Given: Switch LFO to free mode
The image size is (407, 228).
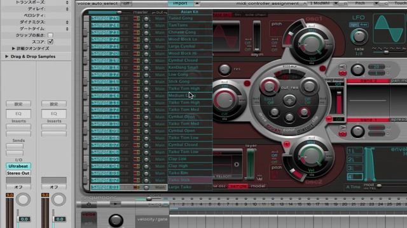Looking at the screenshot, I should click(364, 25).
